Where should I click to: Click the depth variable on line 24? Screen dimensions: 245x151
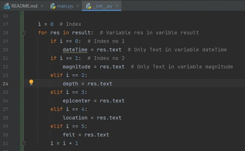(70, 84)
